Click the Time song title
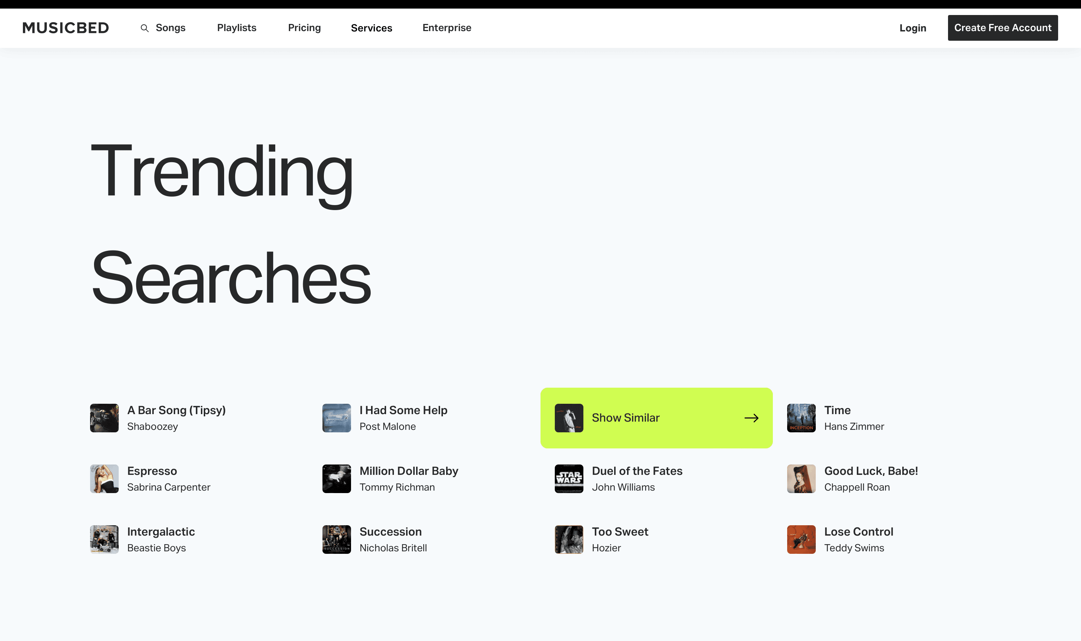The width and height of the screenshot is (1081, 641). point(837,410)
